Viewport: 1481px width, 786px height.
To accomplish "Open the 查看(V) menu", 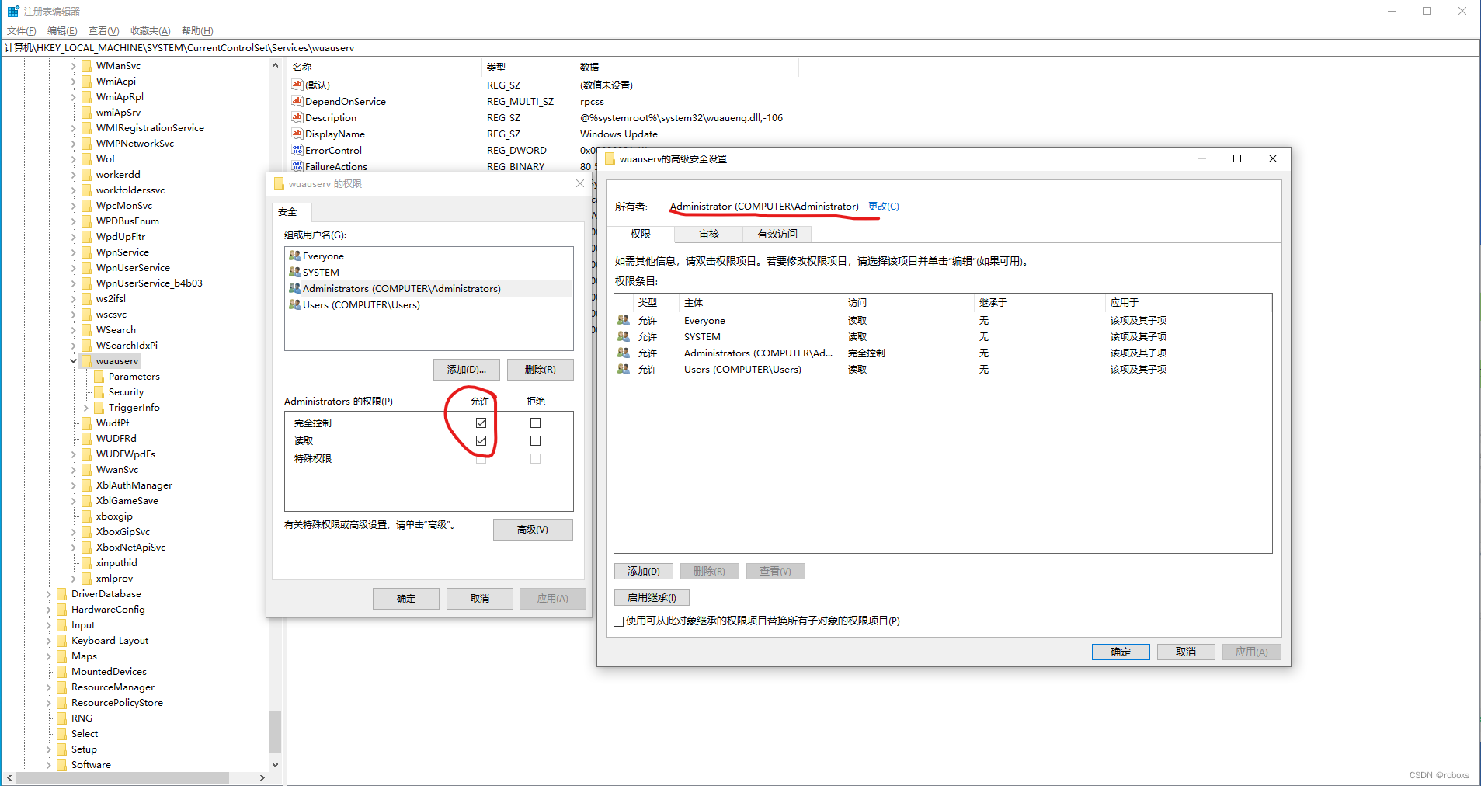I will tap(103, 31).
